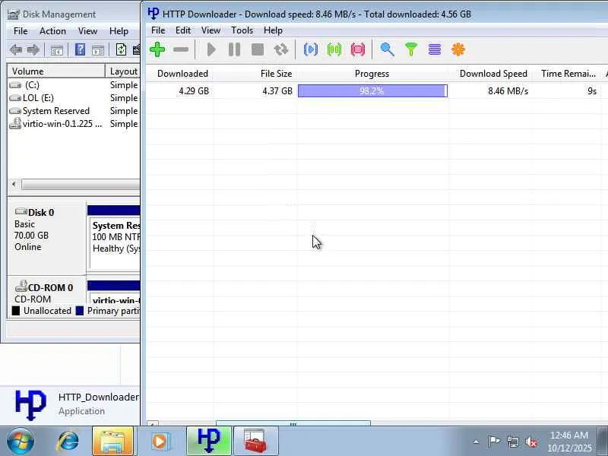Open Disk Management Action menu
Screen dimensions: 608x456
click(52, 31)
